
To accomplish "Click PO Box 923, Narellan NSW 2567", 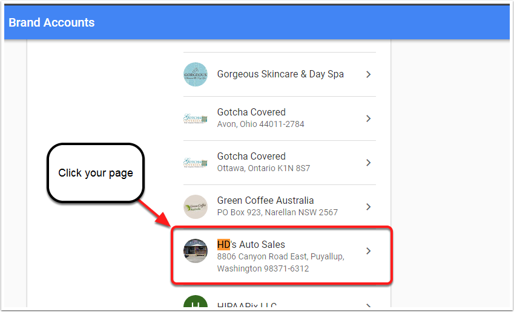I will pyautogui.click(x=277, y=212).
